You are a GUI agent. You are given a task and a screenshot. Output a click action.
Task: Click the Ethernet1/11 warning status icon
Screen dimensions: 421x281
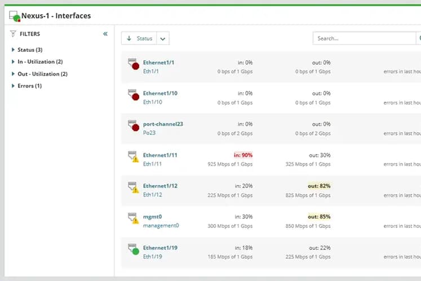coord(134,156)
